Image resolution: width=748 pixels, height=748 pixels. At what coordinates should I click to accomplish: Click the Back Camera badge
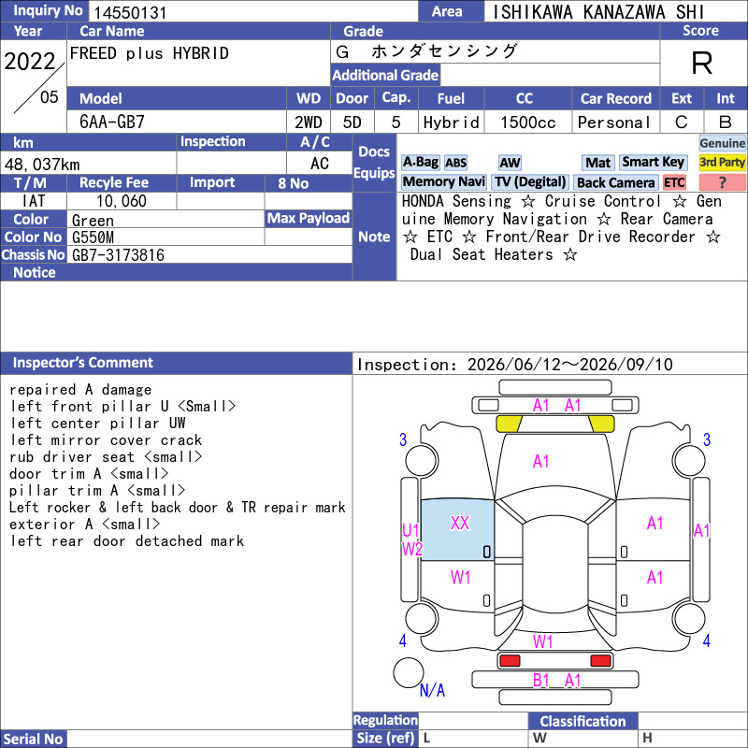pos(615,182)
